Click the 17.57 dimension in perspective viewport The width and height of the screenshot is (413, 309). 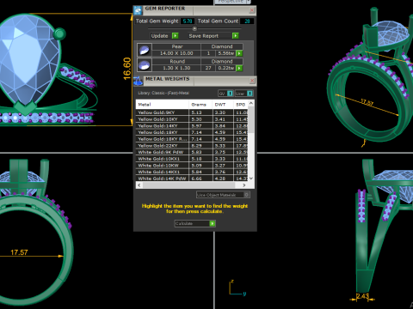367,102
